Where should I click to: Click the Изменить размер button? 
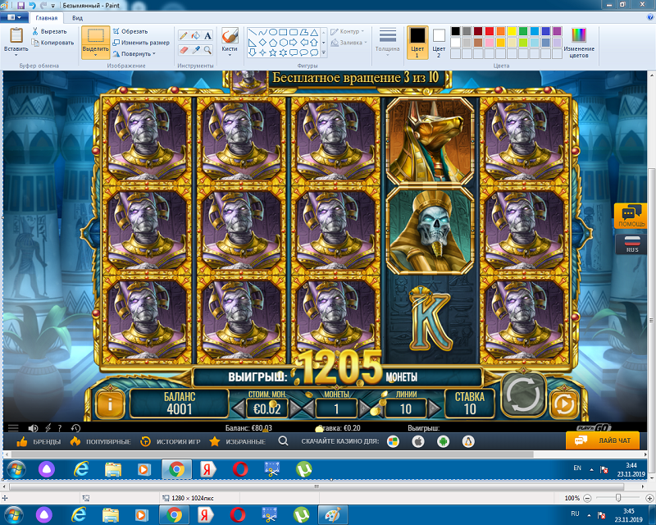click(x=141, y=43)
